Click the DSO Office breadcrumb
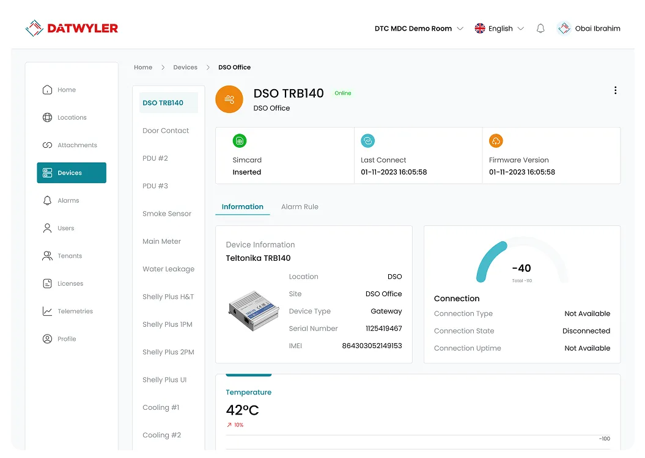This screenshot has height=458, width=645. tap(235, 67)
